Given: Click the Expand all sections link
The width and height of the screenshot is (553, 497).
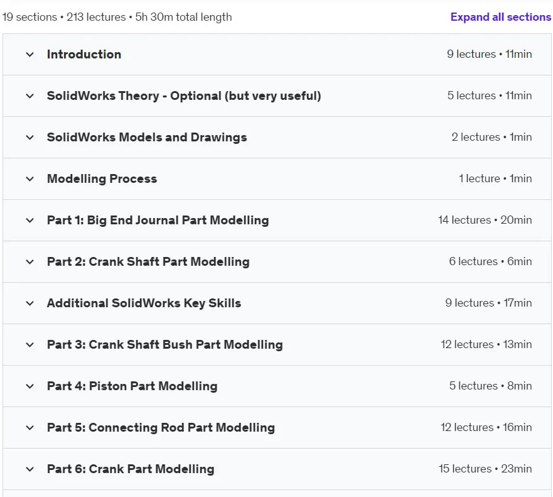Looking at the screenshot, I should 500,17.
